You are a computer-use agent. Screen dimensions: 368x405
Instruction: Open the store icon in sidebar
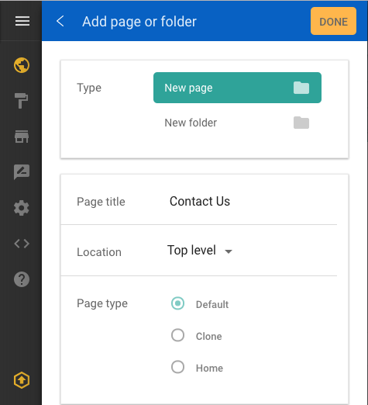pyautogui.click(x=22, y=137)
